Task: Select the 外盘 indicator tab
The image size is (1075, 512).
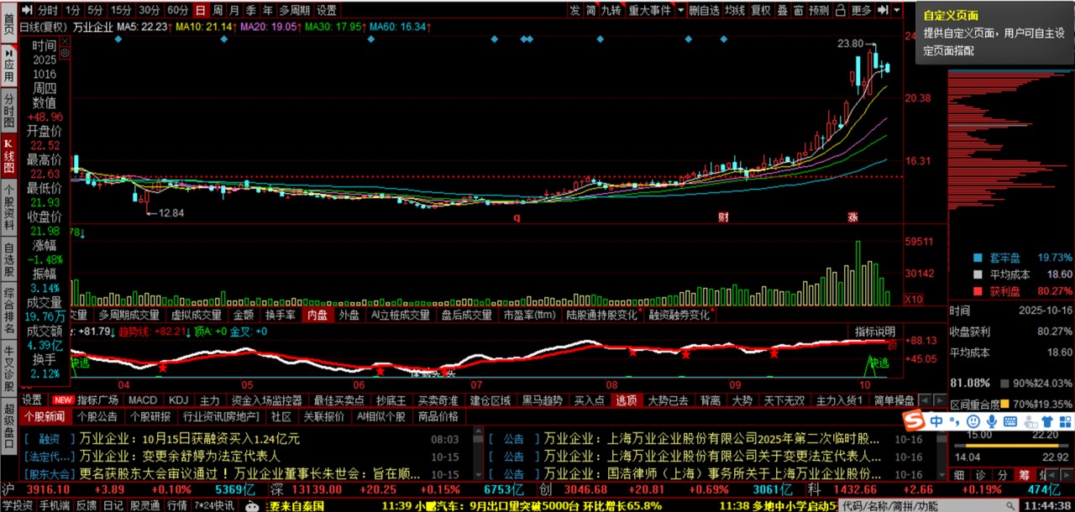Action: coord(349,316)
